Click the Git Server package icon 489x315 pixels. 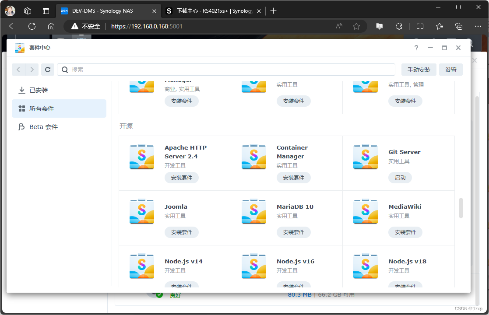pyautogui.click(x=366, y=157)
